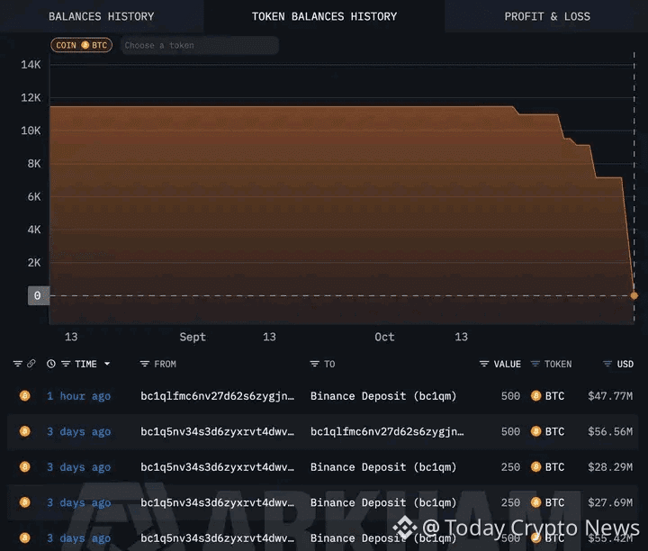Click BTC token icon in $47.77M row
This screenshot has width=648, height=551.
[x=536, y=396]
